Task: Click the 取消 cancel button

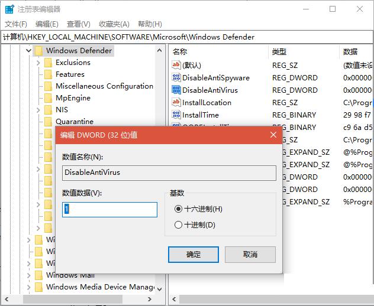Action: (250, 255)
